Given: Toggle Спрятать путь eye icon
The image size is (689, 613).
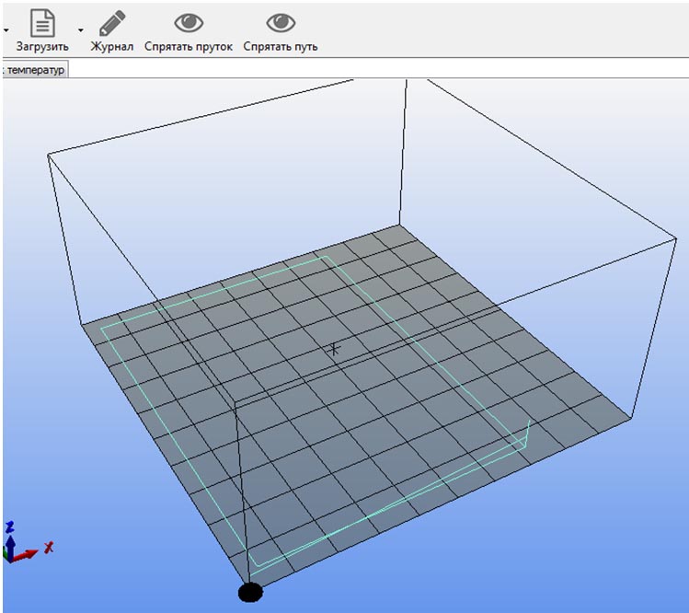Looking at the screenshot, I should (281, 23).
